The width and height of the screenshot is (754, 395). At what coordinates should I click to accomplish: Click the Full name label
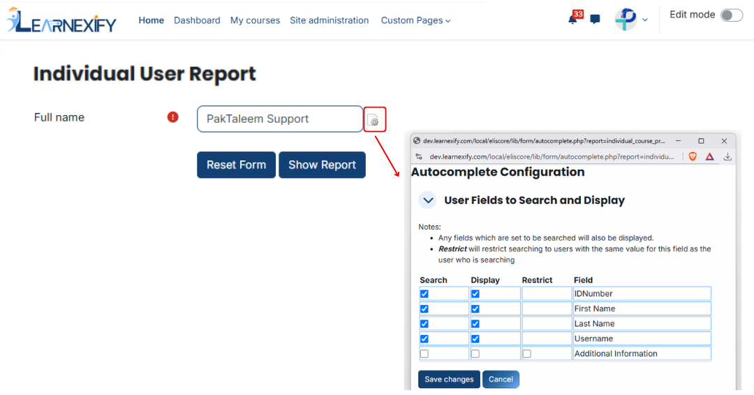coord(59,117)
